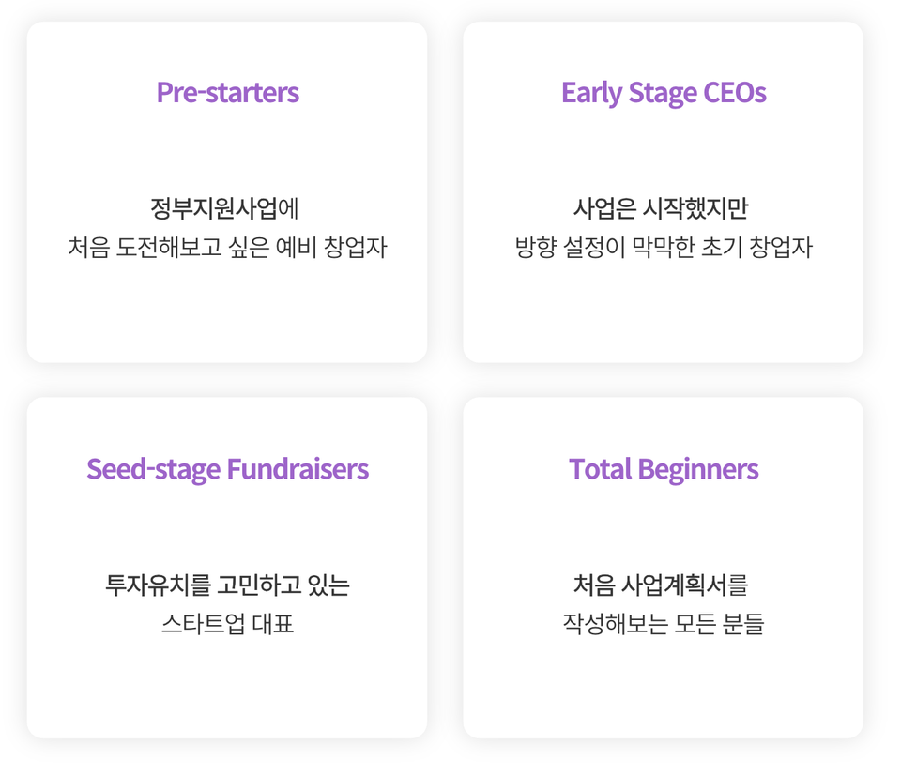Image resolution: width=901 pixels, height=775 pixels.
Task: Select the 작성해보는 모든 분들 text
Action: (664, 624)
